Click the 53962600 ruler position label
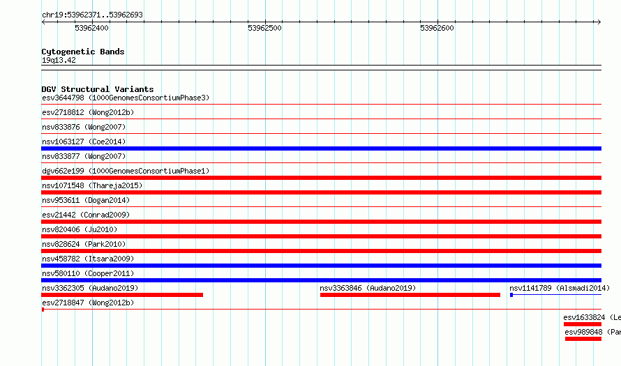 click(x=437, y=28)
